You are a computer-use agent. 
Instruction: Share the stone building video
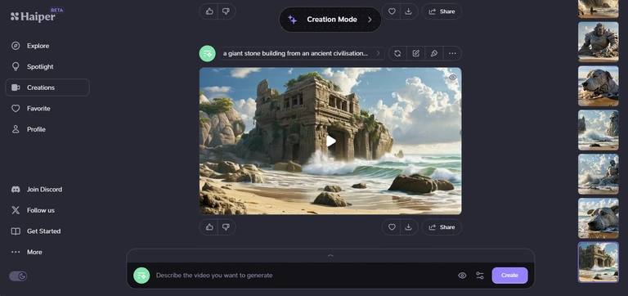pyautogui.click(x=442, y=227)
